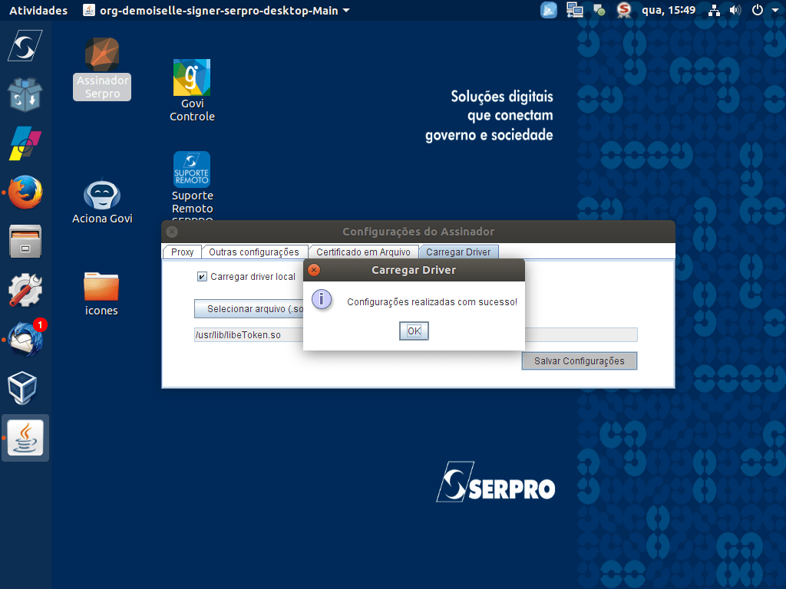Click the red S Serpro tray icon
This screenshot has width=786, height=589.
click(x=623, y=10)
